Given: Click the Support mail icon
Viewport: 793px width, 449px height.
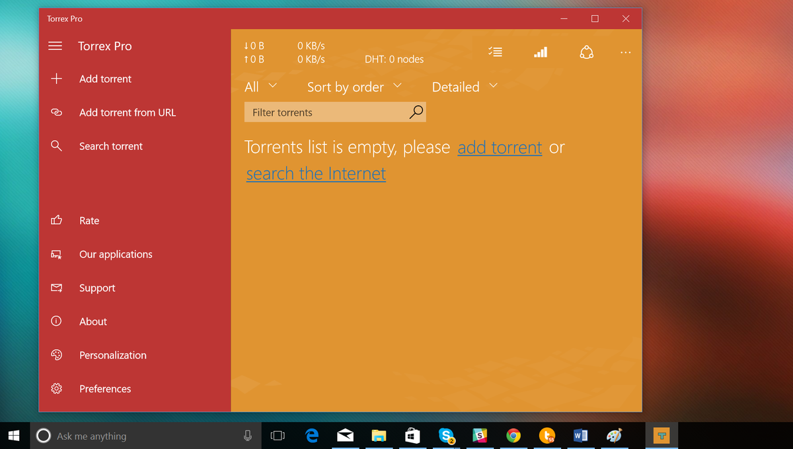Looking at the screenshot, I should pos(56,288).
